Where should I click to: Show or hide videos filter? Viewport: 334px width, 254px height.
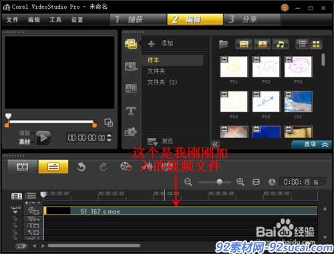pos(244,44)
